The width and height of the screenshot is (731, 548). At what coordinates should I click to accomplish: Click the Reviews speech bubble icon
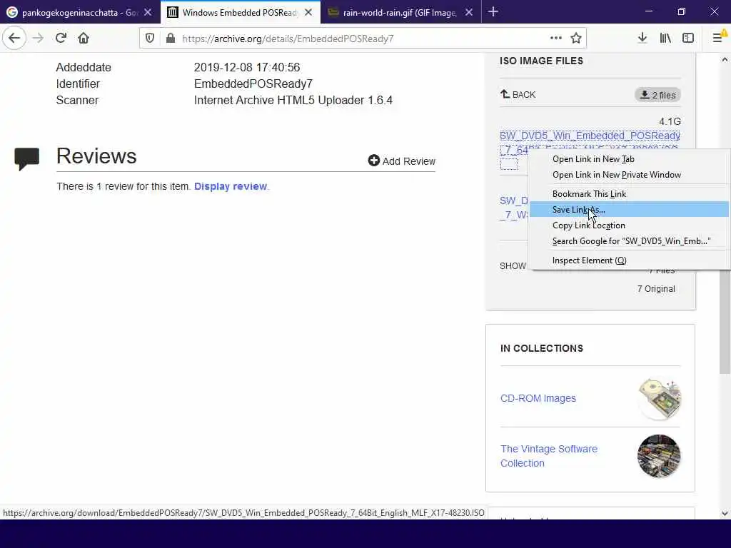point(26,159)
